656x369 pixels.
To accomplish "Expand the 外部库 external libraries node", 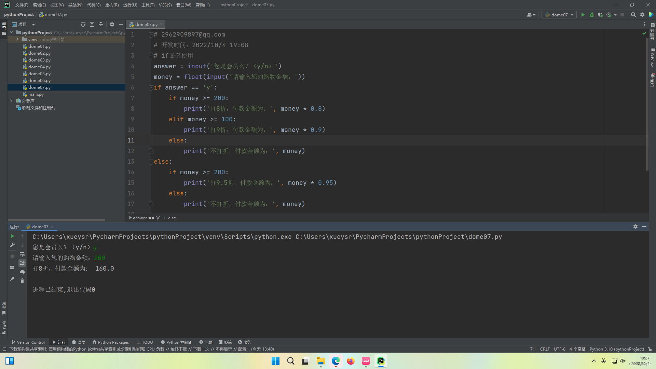I will tap(11, 101).
